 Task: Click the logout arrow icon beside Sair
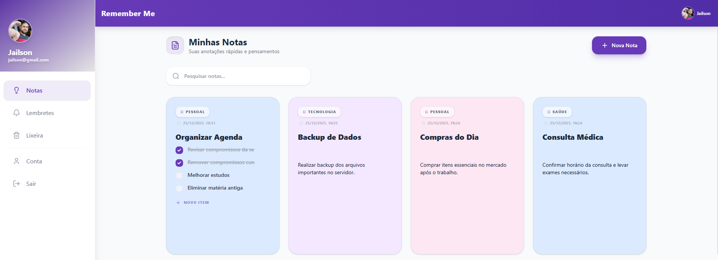(x=16, y=184)
